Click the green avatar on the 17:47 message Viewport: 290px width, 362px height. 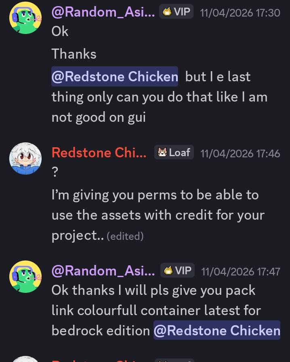point(25,277)
